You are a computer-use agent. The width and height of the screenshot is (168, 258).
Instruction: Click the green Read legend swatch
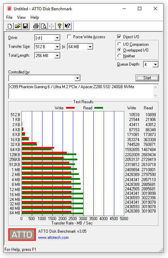(99, 108)
